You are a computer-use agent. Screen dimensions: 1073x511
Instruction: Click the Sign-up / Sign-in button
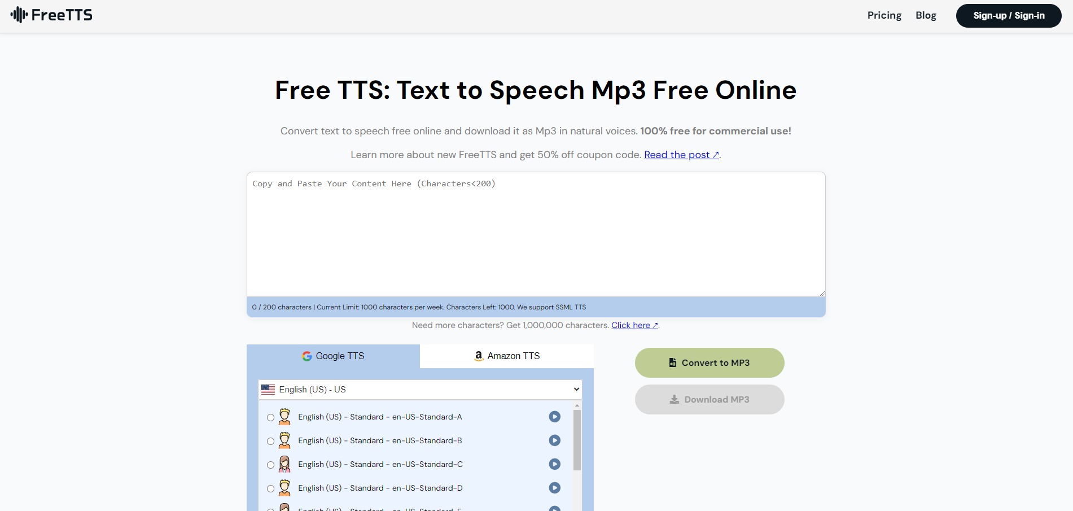pos(1009,16)
